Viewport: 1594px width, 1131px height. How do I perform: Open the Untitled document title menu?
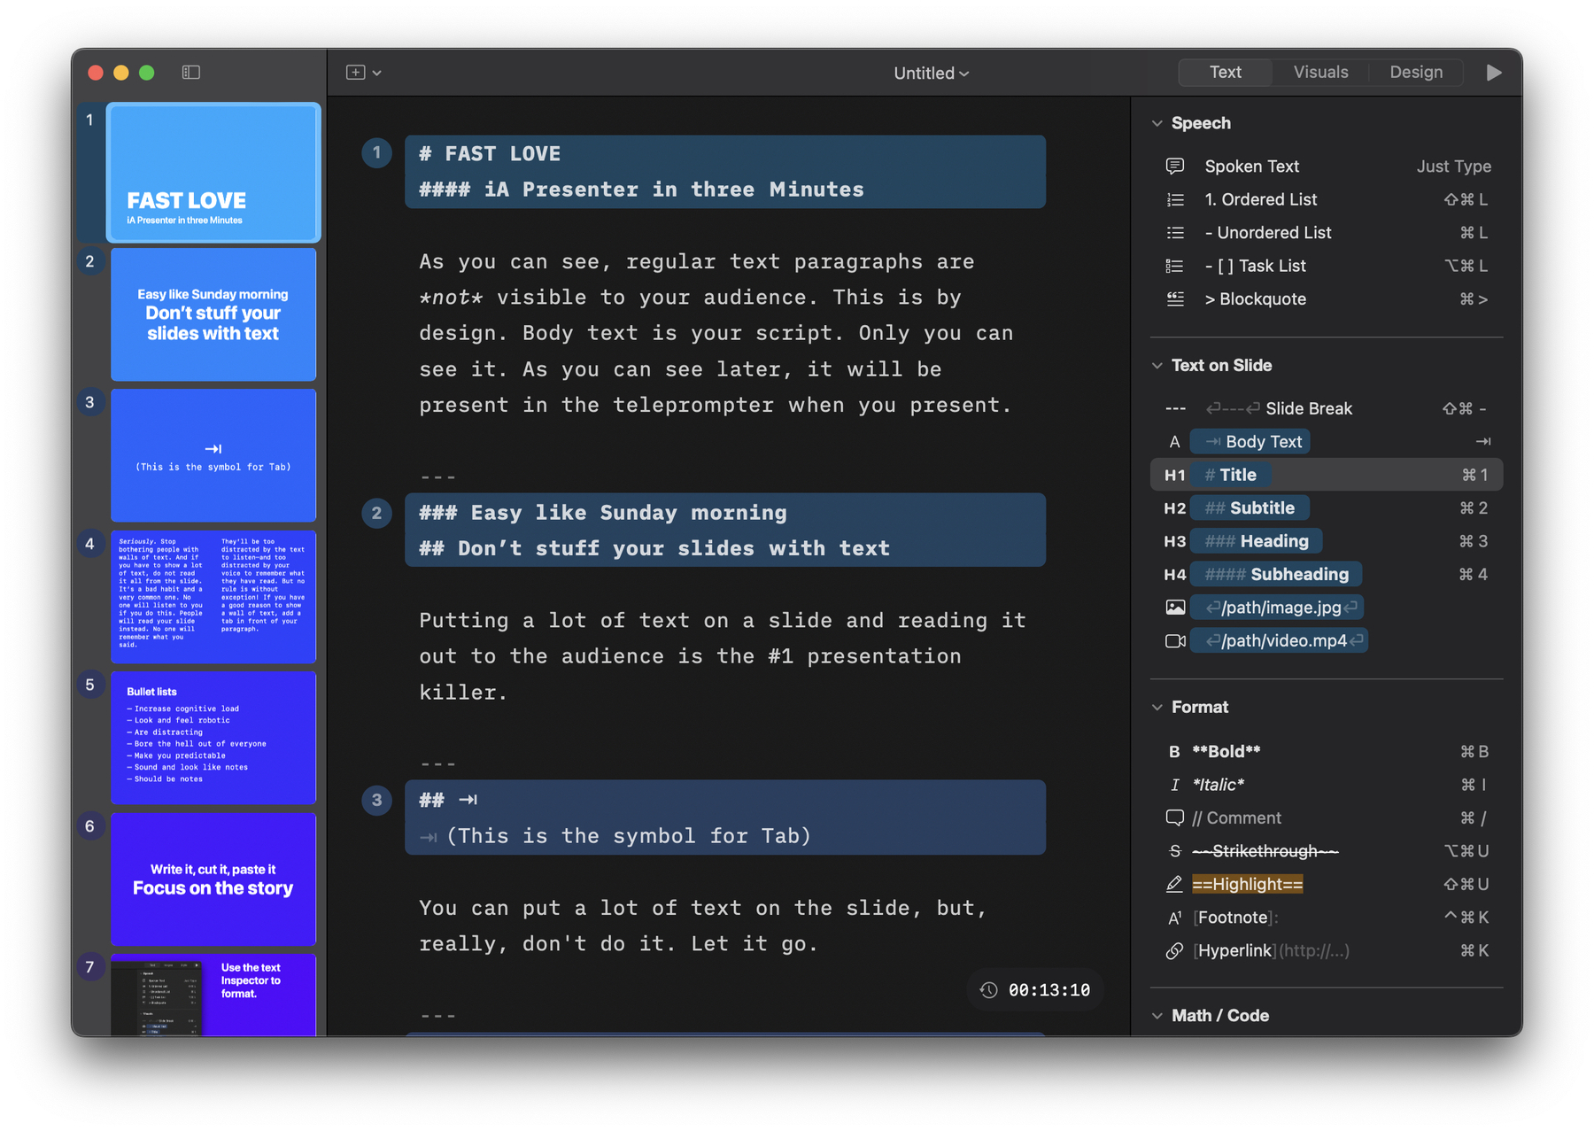click(931, 74)
